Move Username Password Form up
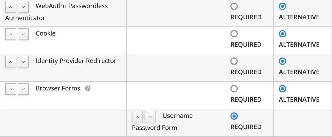Screen dimensions: 332x137 137,117
